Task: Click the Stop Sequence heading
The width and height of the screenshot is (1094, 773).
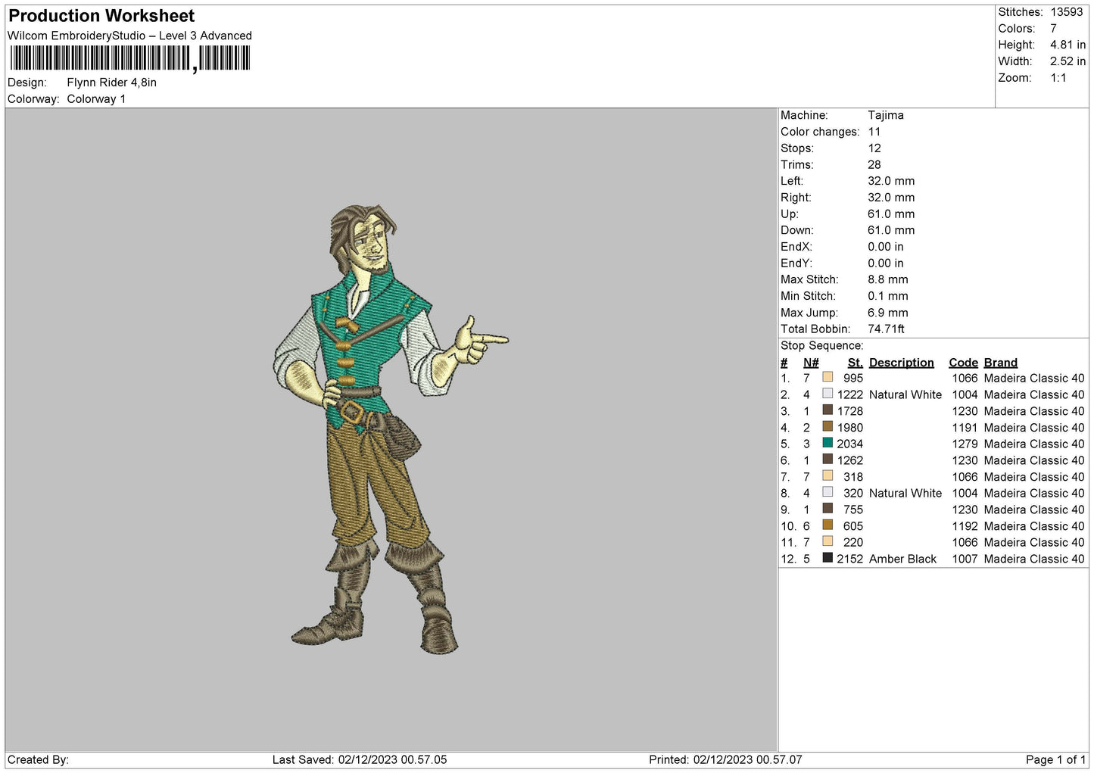Action: click(x=821, y=345)
